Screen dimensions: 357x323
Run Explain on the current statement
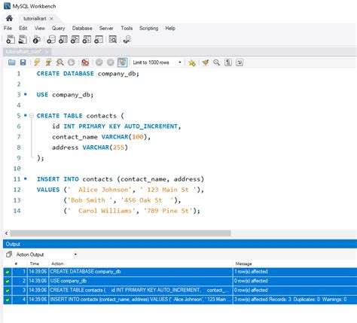point(59,62)
